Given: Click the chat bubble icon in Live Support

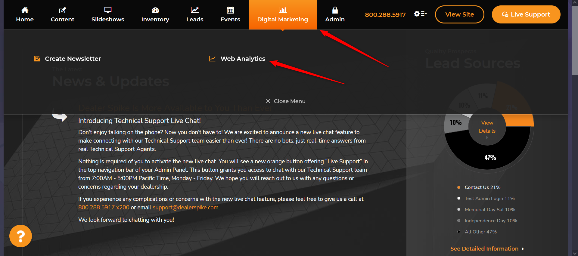Looking at the screenshot, I should pyautogui.click(x=505, y=14).
